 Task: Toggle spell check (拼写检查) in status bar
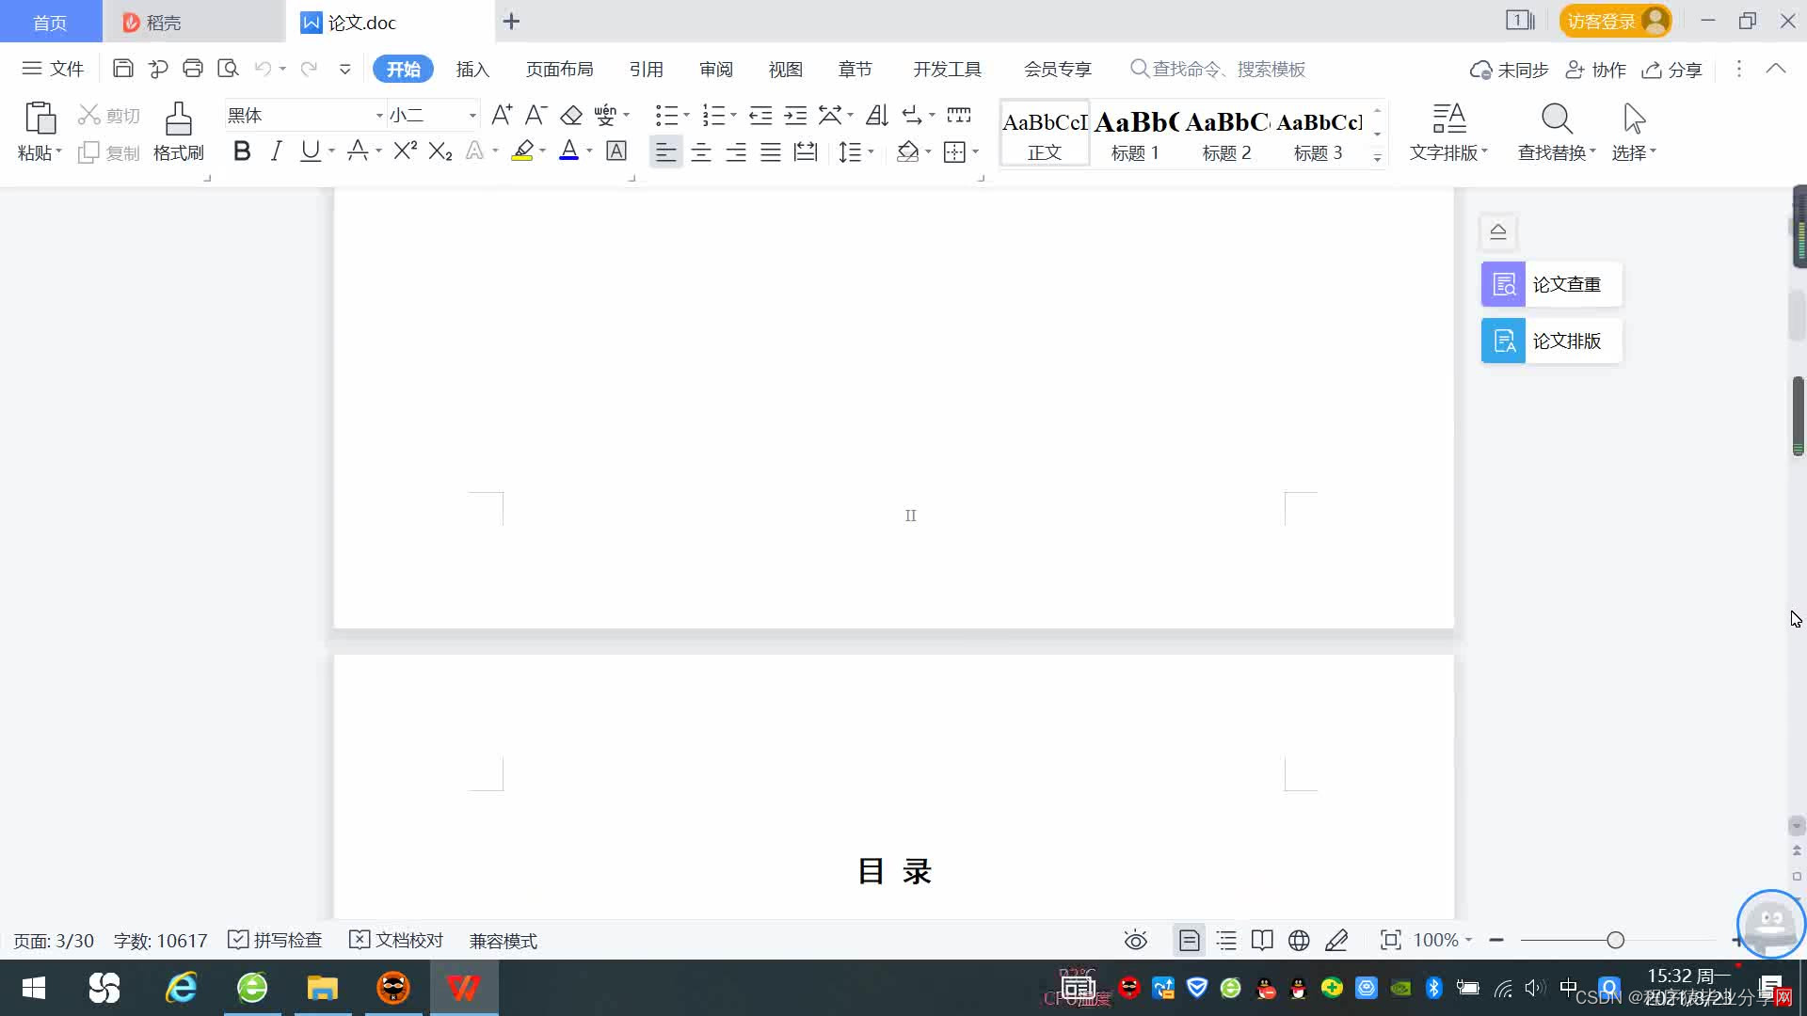point(275,940)
